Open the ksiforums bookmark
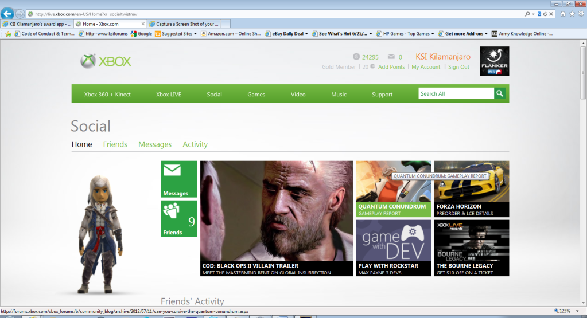 click(x=103, y=34)
